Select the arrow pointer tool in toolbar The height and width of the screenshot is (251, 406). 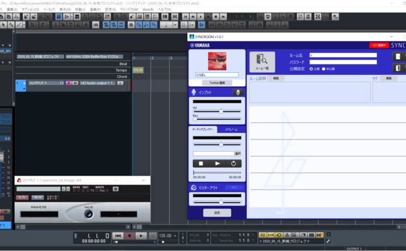pos(3,25)
